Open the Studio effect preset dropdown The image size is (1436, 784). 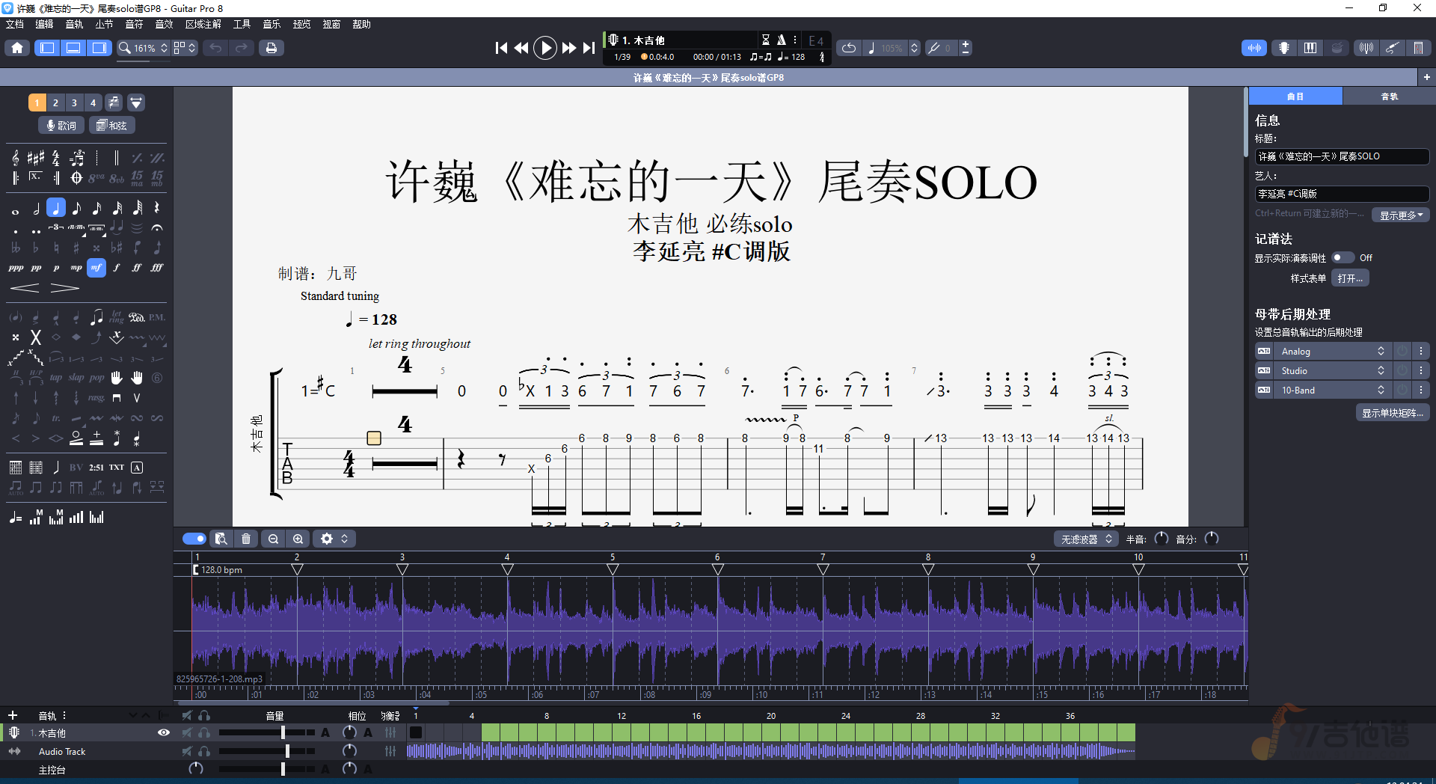1332,371
